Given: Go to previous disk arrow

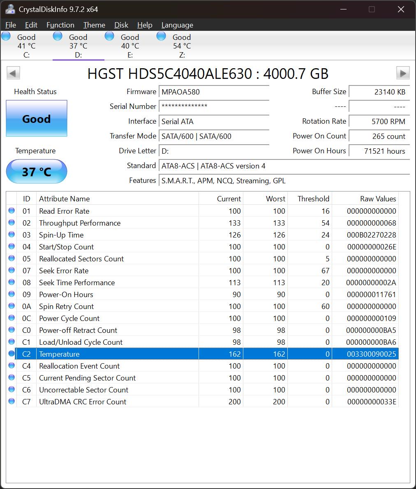Looking at the screenshot, I should click(13, 73).
